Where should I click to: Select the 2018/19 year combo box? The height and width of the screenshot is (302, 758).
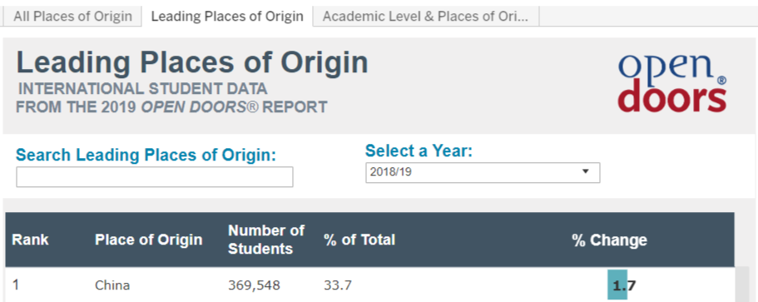click(x=483, y=172)
